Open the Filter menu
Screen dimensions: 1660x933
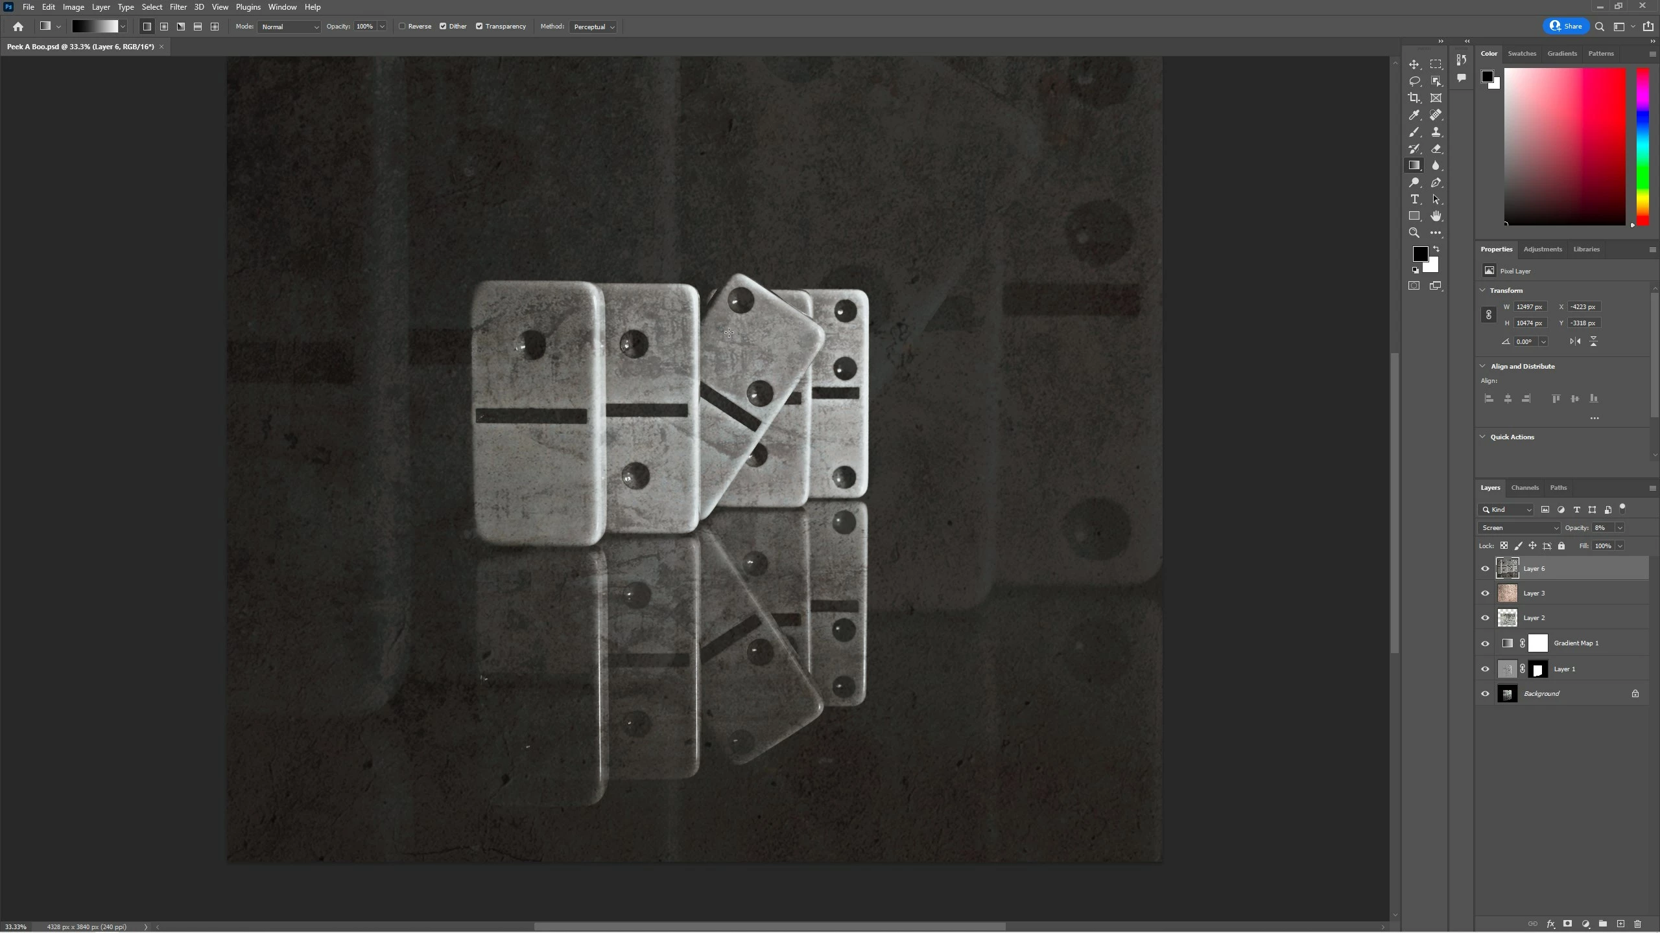[x=178, y=7]
